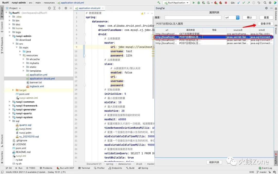Close the application-druid.yml editor tab
Viewport: 278px width, 174px height.
click(x=103, y=8)
